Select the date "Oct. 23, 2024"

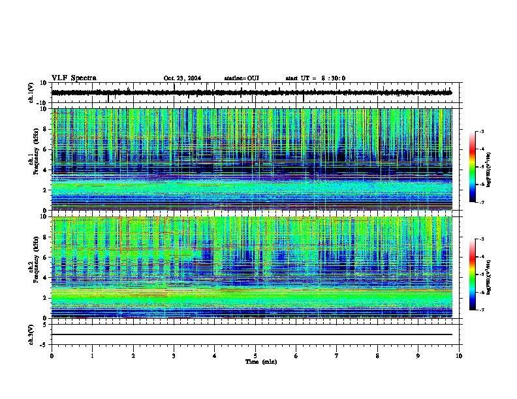click(x=182, y=78)
